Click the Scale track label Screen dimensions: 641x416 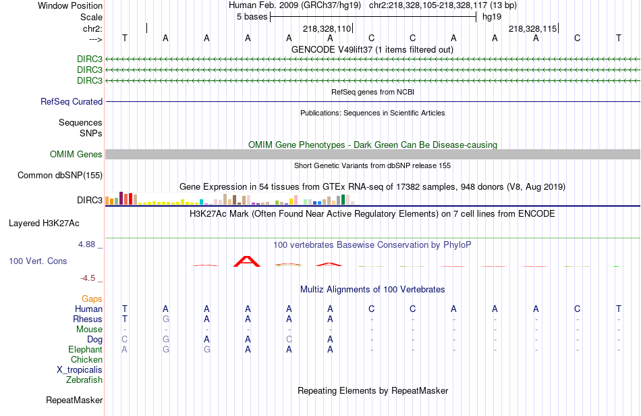[x=91, y=17]
